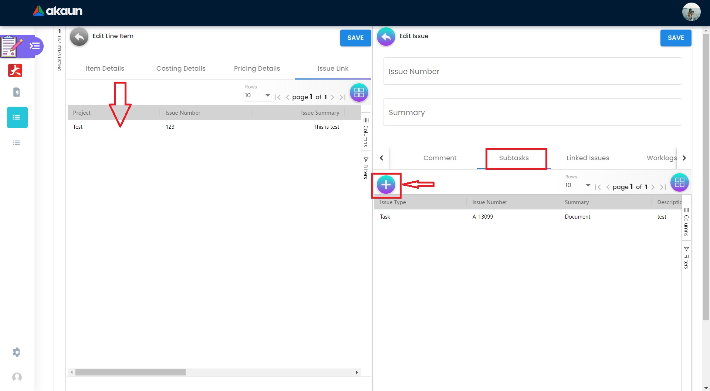
Task: Click the Summary input field
Action: pyautogui.click(x=532, y=112)
